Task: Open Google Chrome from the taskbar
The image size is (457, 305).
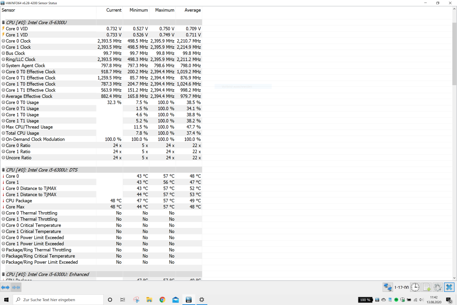Action: [162, 300]
